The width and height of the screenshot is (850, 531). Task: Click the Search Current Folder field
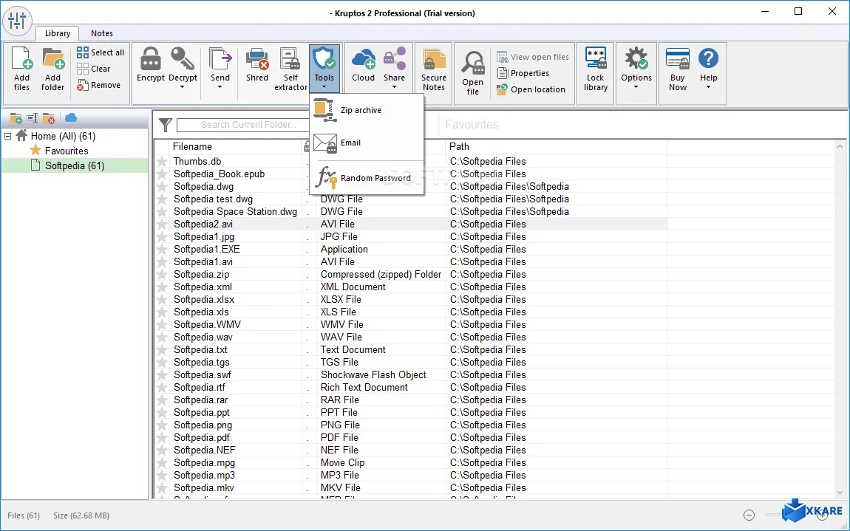pos(243,125)
